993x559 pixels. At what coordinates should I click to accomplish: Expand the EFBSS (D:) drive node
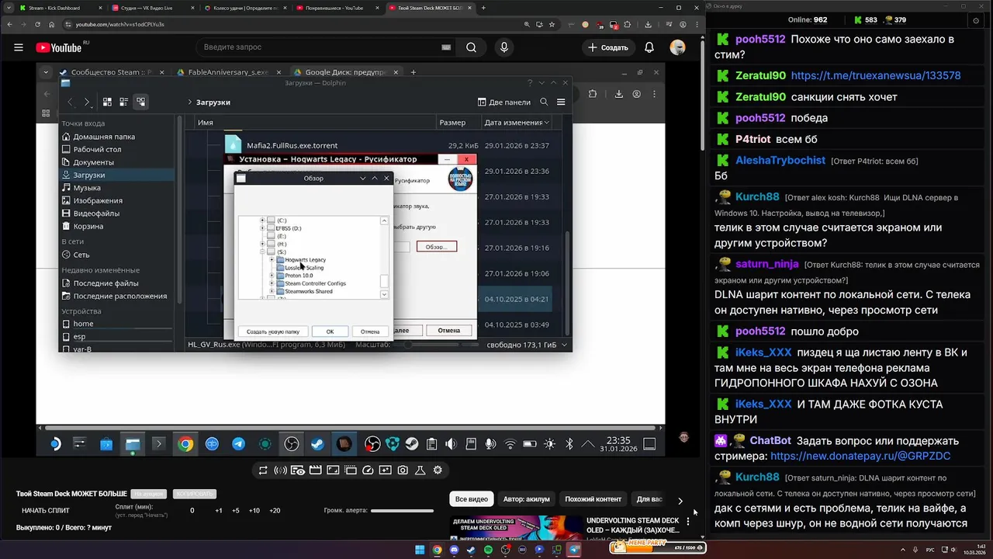pos(262,228)
